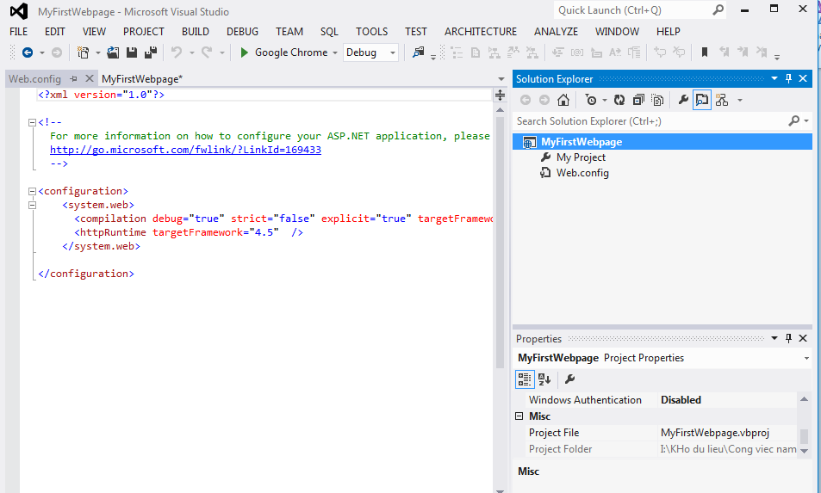Toggle pin on Web.config tab
This screenshot has width=821, height=493.
[x=74, y=78]
